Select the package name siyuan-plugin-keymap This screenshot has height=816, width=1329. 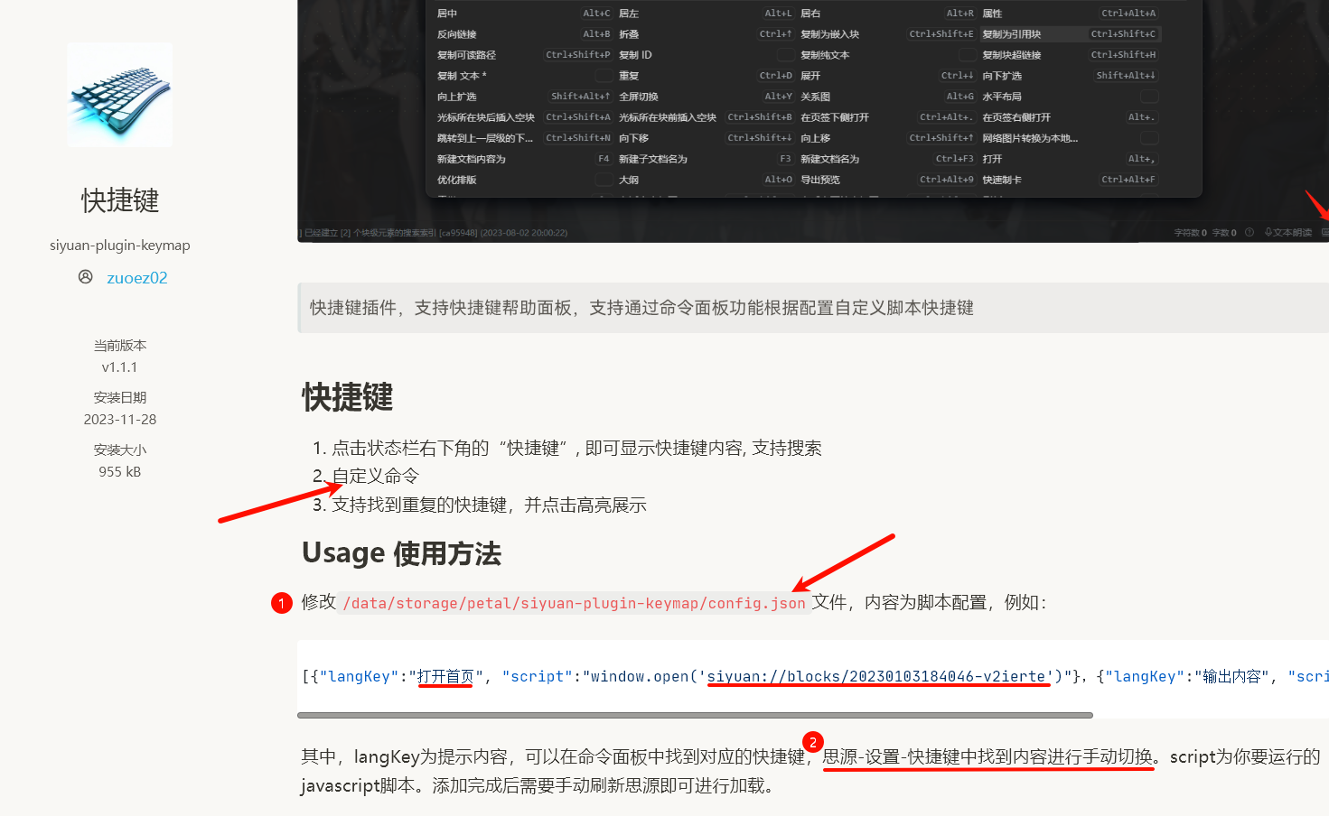point(120,246)
